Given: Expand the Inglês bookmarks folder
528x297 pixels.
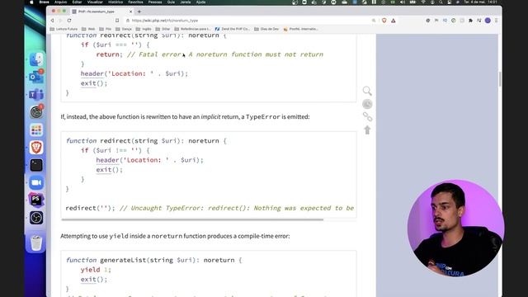Looking at the screenshot, I should pyautogui.click(x=144, y=29).
